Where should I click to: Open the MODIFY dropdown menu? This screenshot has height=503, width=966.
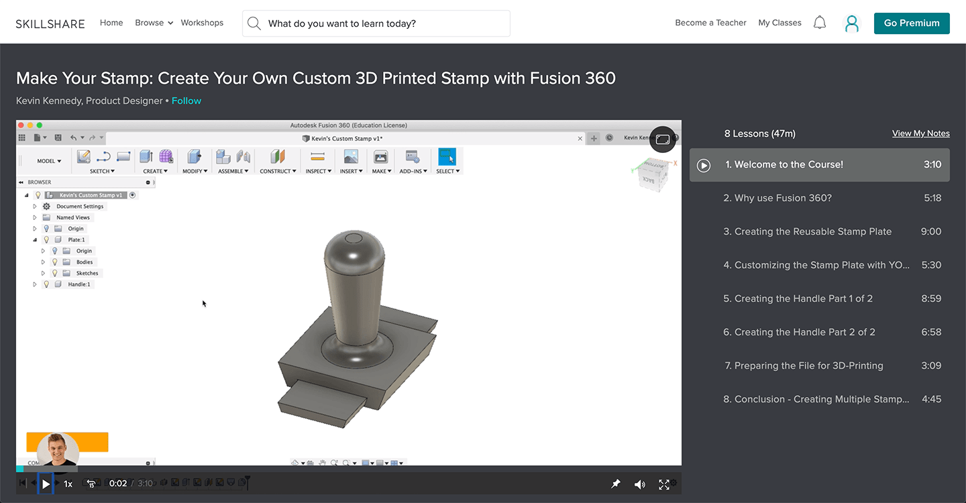pyautogui.click(x=195, y=171)
